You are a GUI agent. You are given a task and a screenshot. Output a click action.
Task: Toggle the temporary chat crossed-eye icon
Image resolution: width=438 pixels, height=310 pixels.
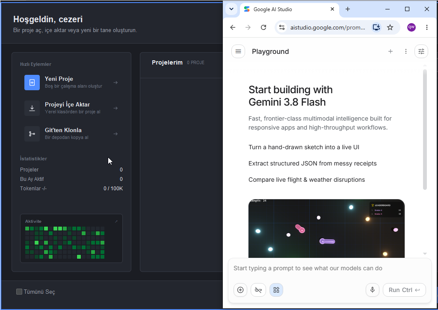(x=258, y=290)
